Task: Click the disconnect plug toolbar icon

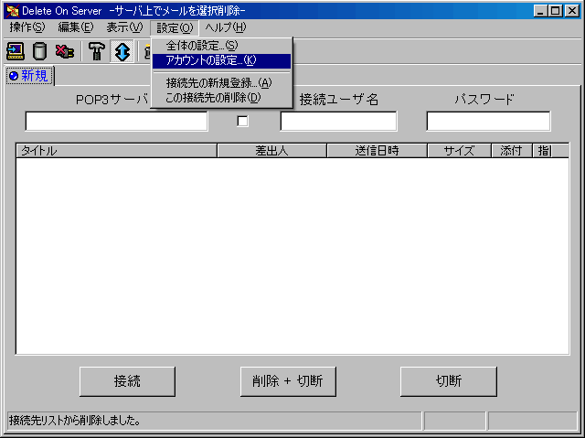Action: pos(65,51)
